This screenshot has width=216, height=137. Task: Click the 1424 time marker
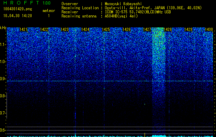coord(85,29)
